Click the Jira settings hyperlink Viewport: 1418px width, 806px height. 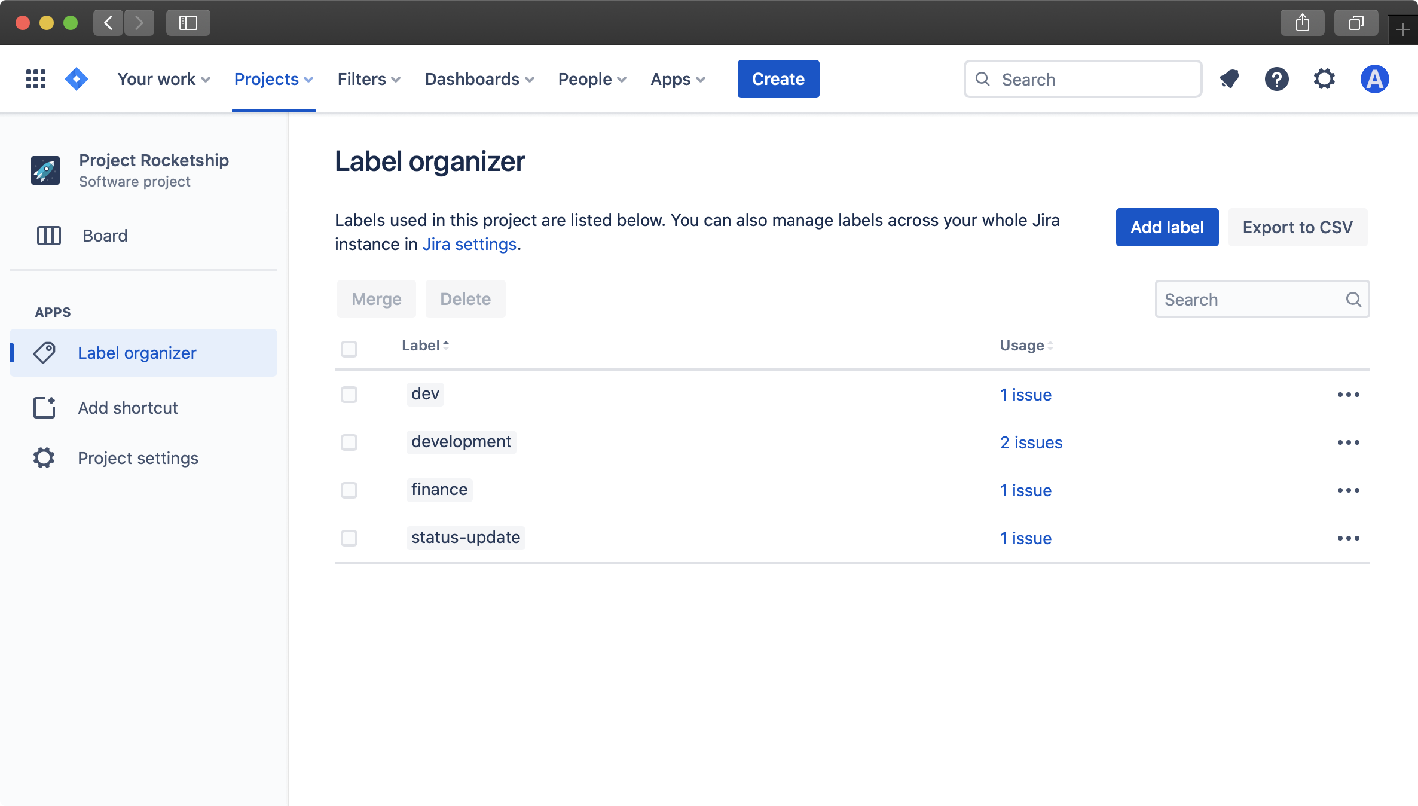click(x=469, y=243)
